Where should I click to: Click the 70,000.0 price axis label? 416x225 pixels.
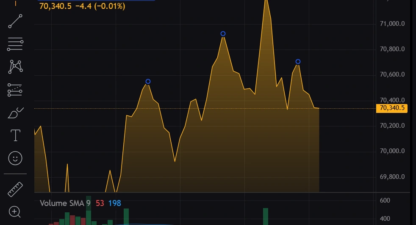(x=392, y=151)
